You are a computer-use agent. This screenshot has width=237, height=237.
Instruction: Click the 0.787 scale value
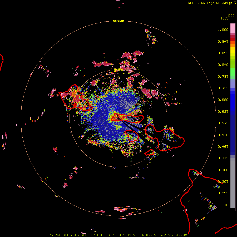(223, 76)
